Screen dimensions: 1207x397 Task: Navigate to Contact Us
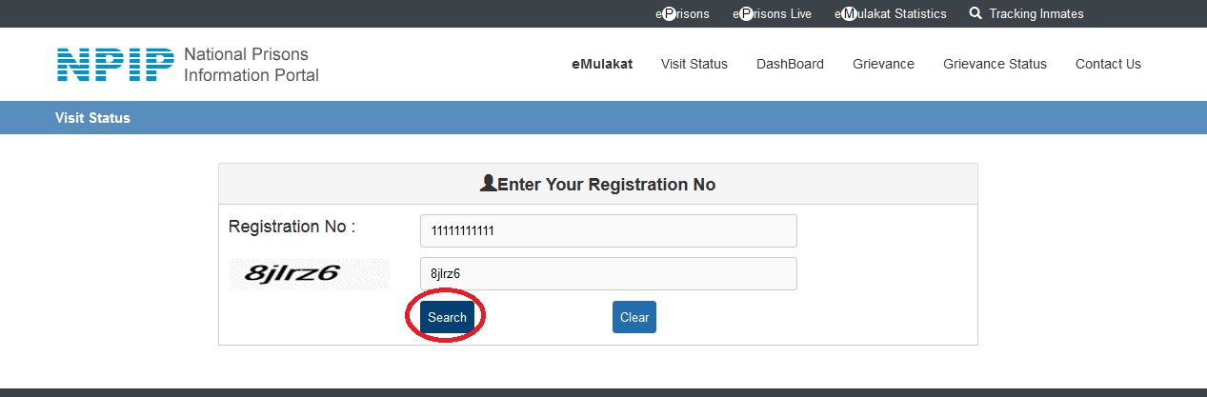pos(1108,64)
